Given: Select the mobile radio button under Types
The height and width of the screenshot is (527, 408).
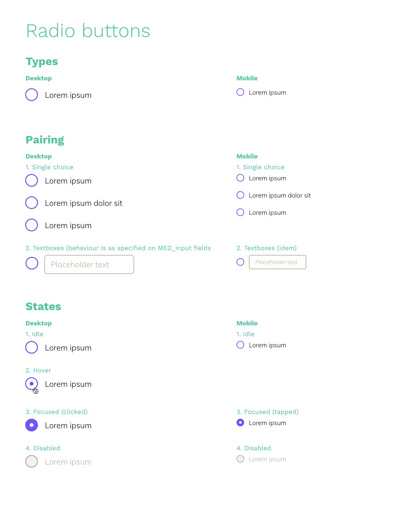Looking at the screenshot, I should [x=240, y=92].
